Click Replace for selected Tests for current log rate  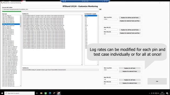pos(130,71)
